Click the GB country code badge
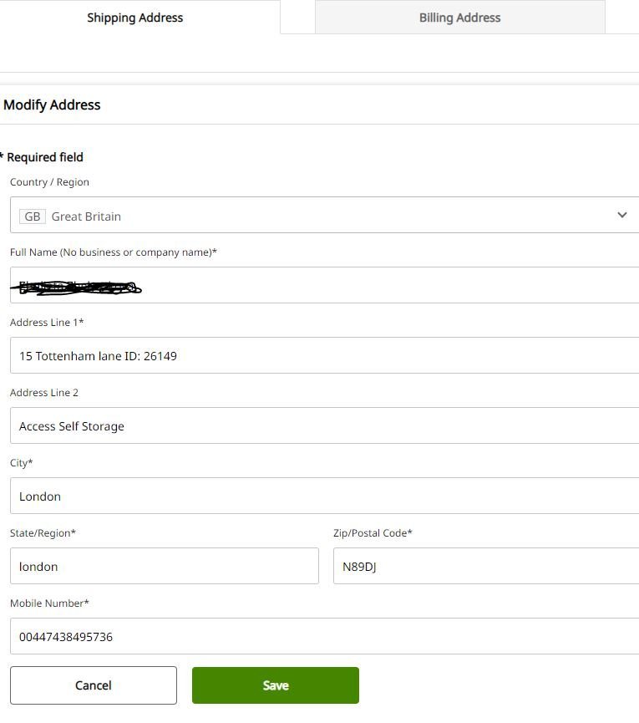 click(33, 216)
